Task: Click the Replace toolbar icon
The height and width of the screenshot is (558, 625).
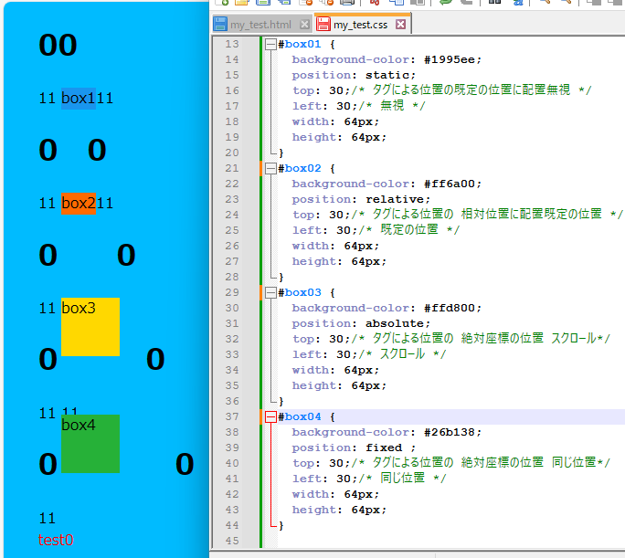Action: [x=518, y=2]
